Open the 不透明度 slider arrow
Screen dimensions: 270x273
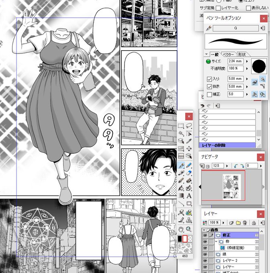247,69
